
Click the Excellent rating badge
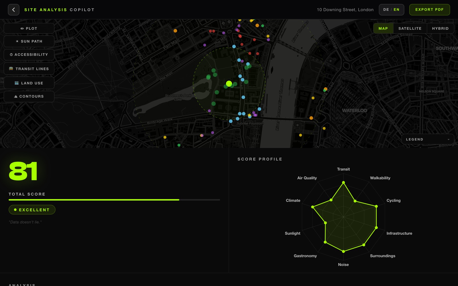tap(32, 210)
